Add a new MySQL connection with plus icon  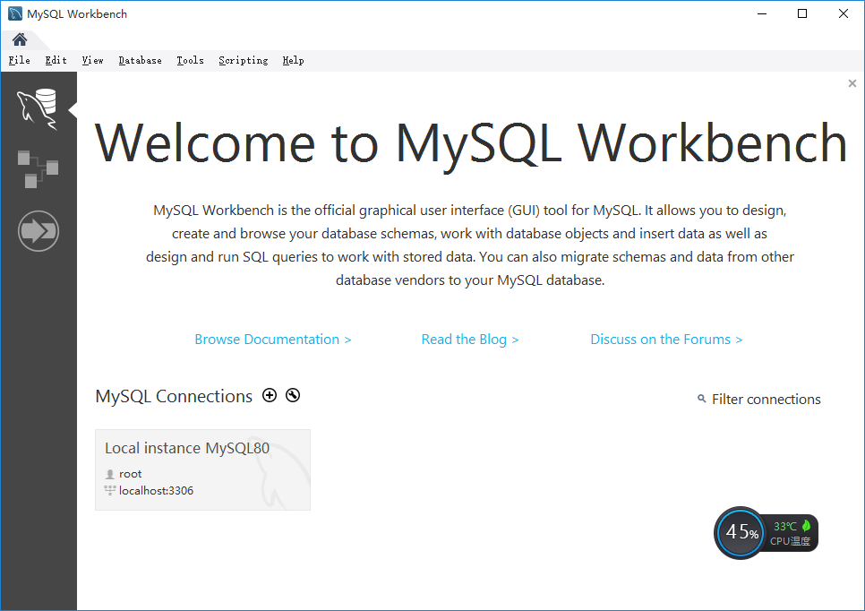pyautogui.click(x=270, y=395)
